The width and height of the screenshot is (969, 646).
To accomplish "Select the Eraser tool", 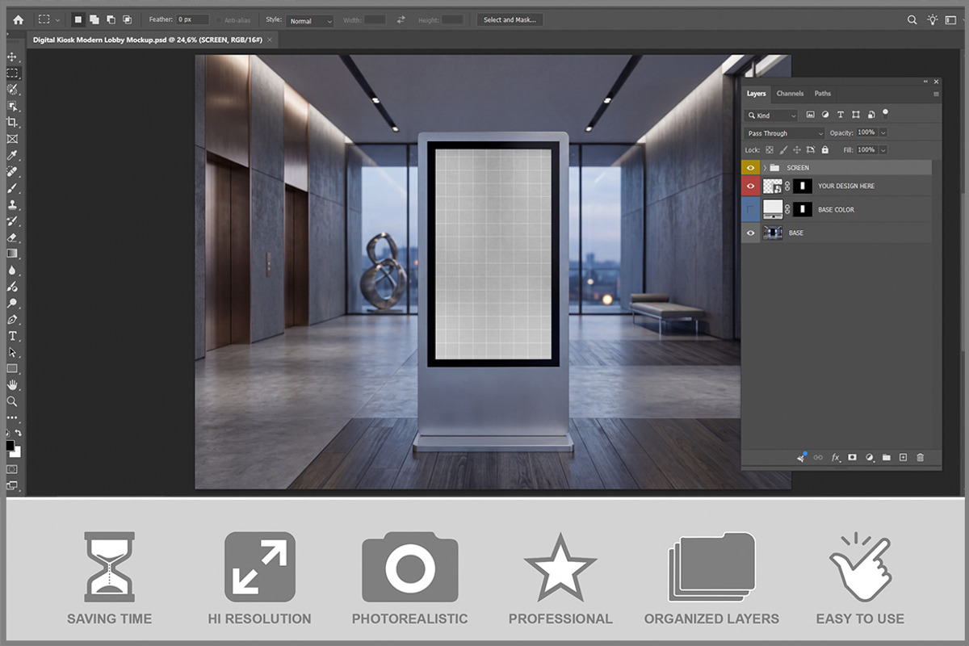I will coord(12,237).
